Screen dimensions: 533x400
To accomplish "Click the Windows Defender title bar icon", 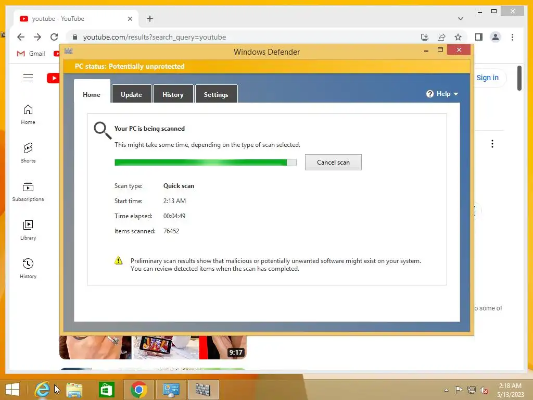I will (68, 52).
